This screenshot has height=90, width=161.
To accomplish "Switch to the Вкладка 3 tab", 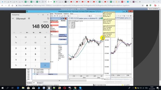I will click(x=40, y=83).
